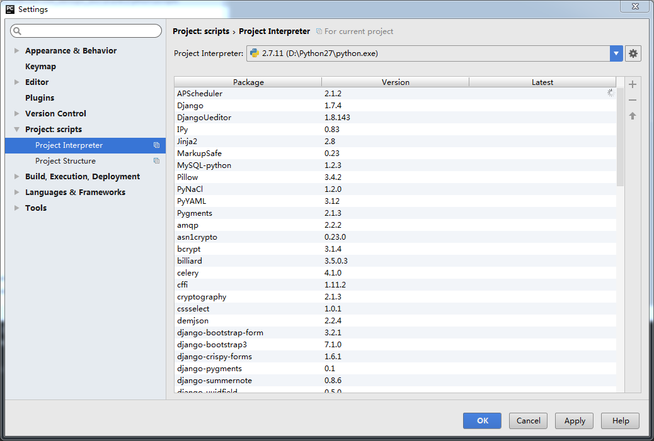Open the interpreter gear settings menu
Image resolution: width=654 pixels, height=441 pixels.
(x=633, y=53)
